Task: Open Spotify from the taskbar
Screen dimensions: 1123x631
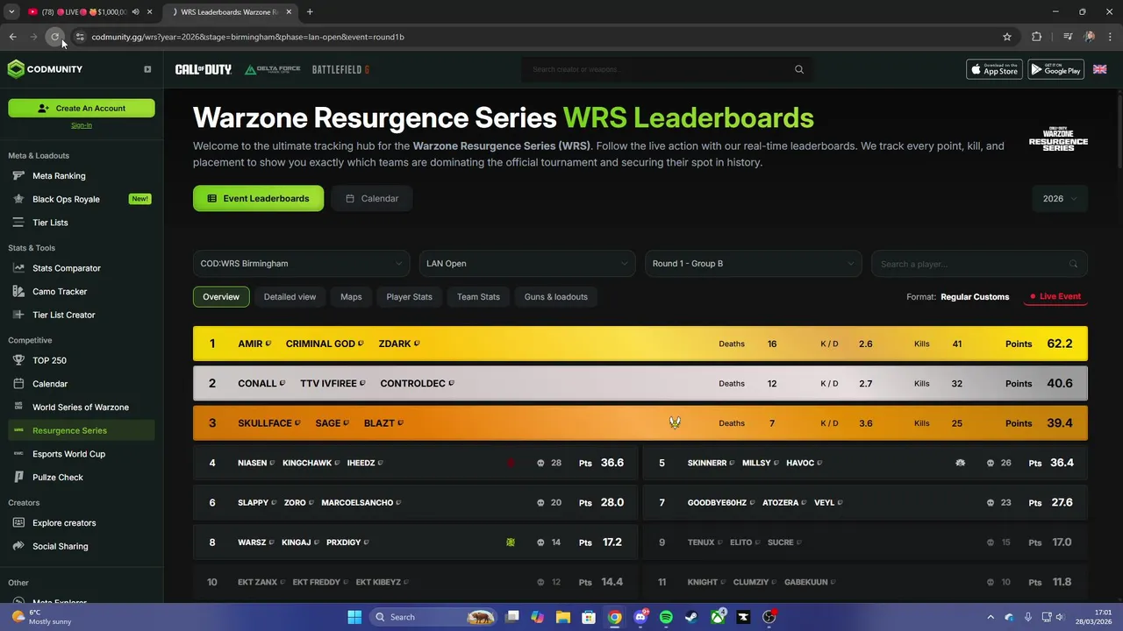Action: coord(666,617)
